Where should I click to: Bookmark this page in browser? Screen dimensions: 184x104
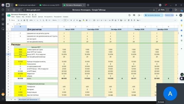click(x=154, y=10)
